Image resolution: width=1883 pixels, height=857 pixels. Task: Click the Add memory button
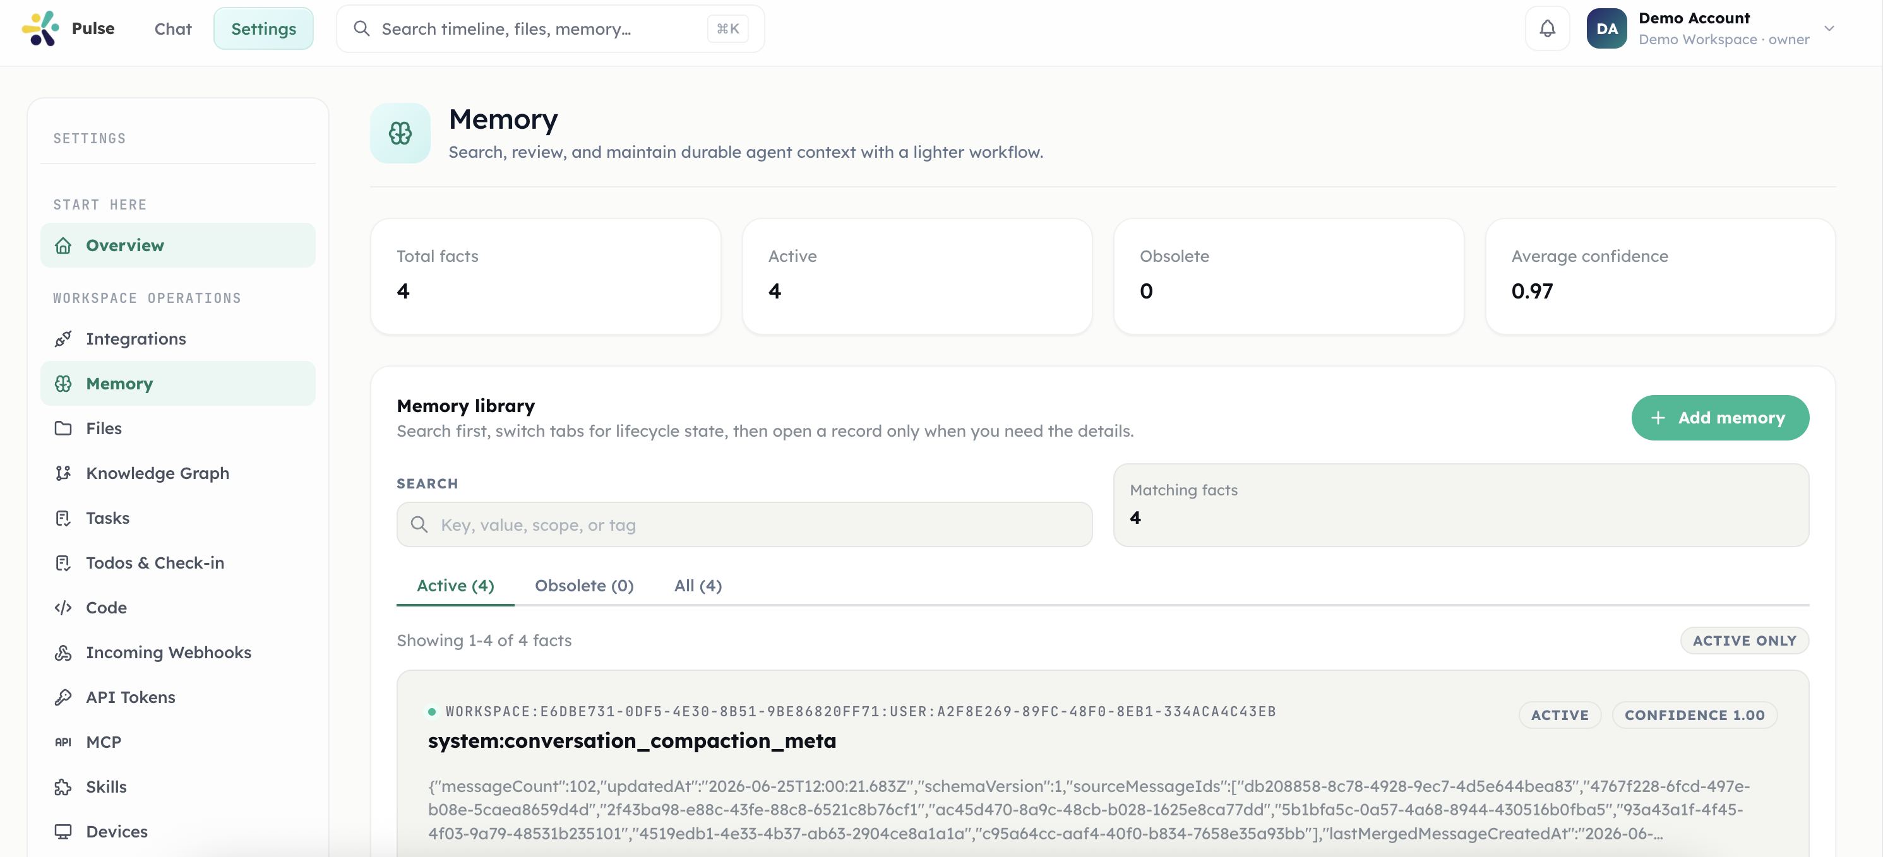point(1720,418)
